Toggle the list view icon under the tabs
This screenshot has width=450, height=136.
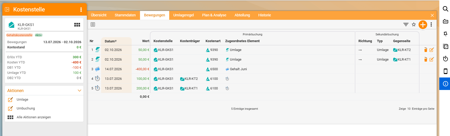[93, 24]
